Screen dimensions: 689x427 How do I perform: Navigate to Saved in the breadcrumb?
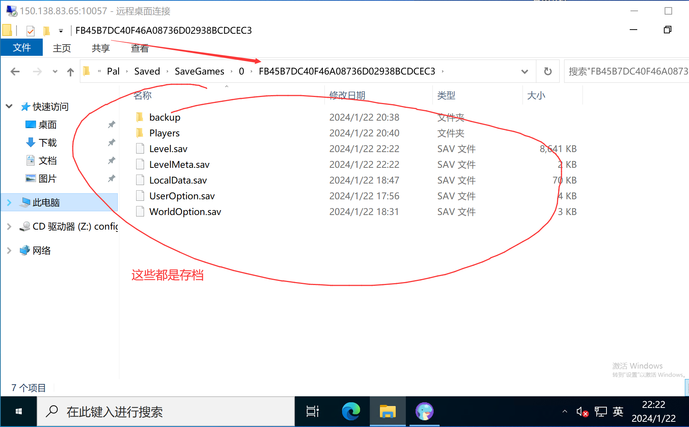[147, 71]
